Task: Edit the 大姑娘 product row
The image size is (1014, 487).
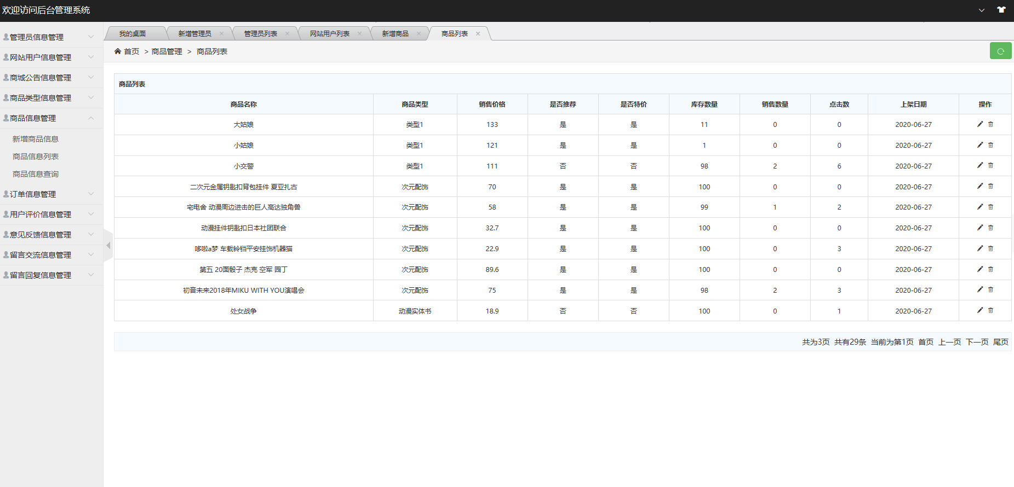Action: 980,124
